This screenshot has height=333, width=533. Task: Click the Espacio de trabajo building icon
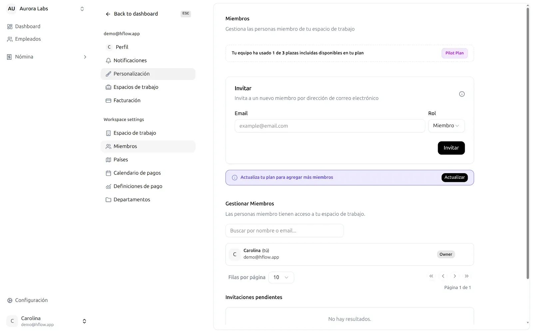[x=108, y=133]
